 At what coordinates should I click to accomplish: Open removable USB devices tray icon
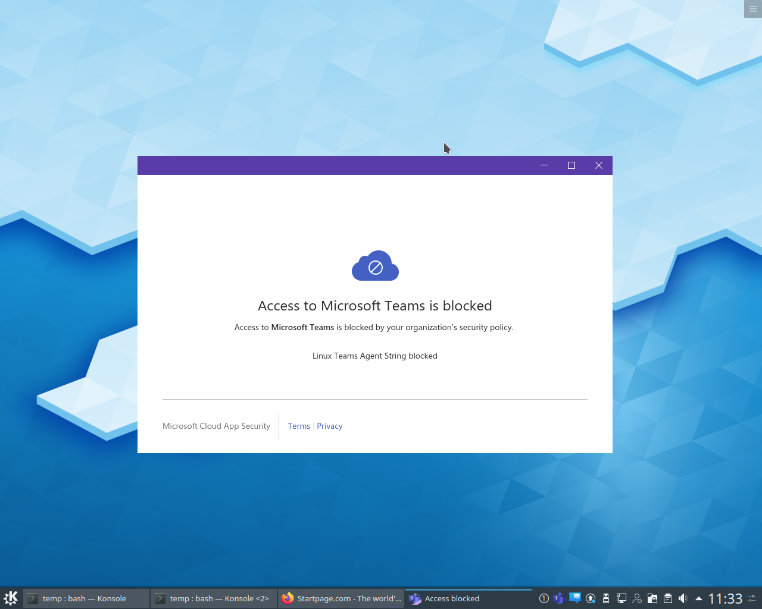(606, 598)
